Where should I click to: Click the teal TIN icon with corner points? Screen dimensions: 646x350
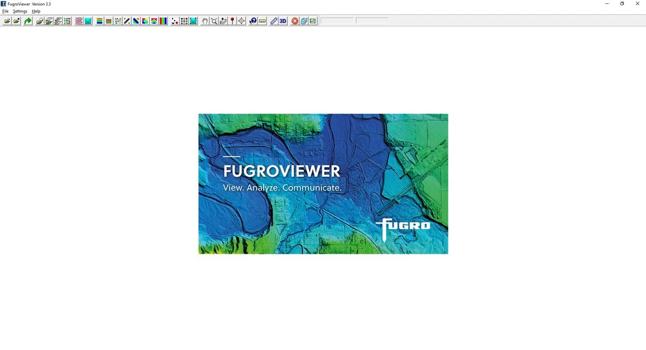pos(193,21)
